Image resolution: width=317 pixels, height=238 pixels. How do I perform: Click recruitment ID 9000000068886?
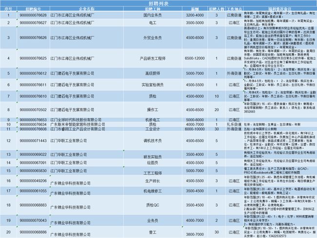pyautogui.click(x=33, y=232)
